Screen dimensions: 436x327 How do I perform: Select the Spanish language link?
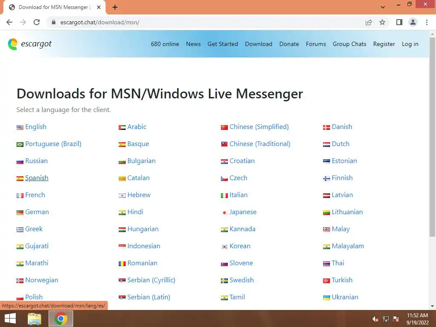(37, 178)
